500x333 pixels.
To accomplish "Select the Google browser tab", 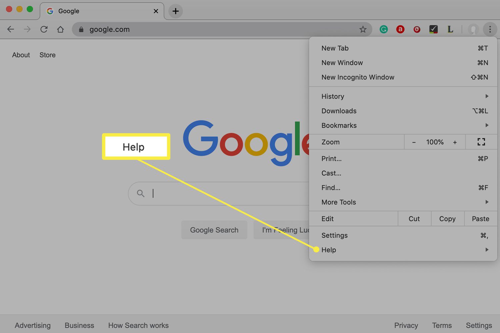I will [102, 11].
